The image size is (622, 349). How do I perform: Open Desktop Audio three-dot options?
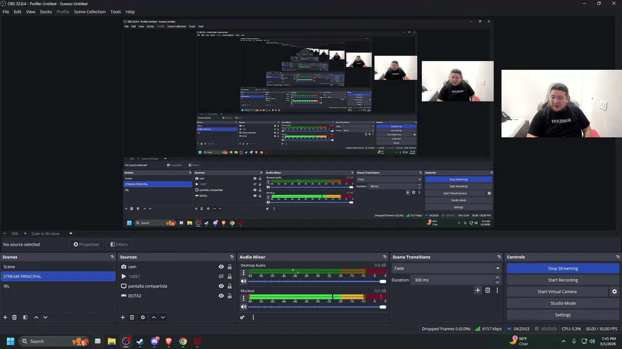click(243, 273)
